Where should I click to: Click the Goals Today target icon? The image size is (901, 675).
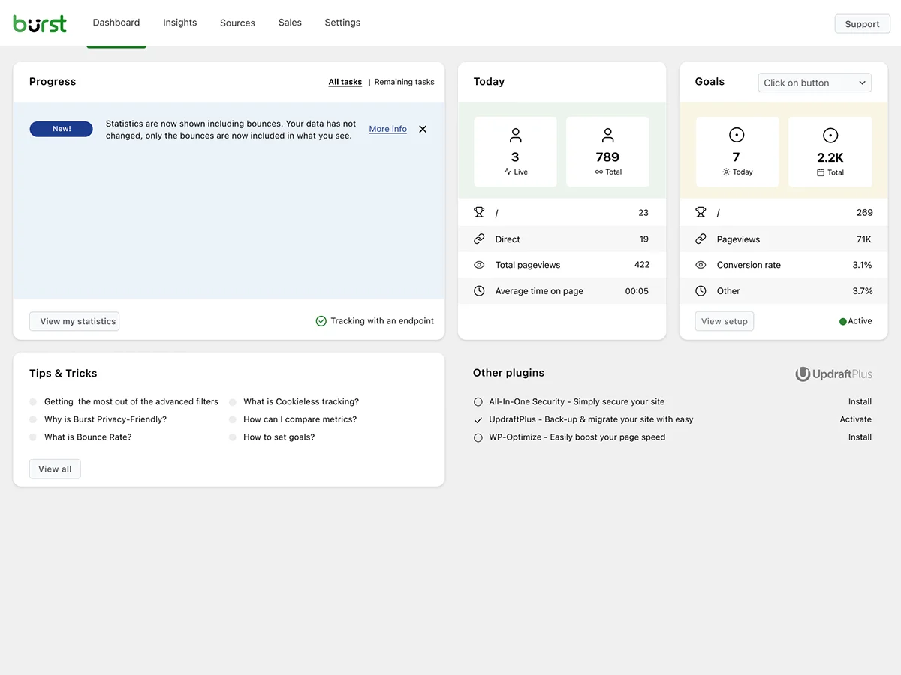coord(737,136)
